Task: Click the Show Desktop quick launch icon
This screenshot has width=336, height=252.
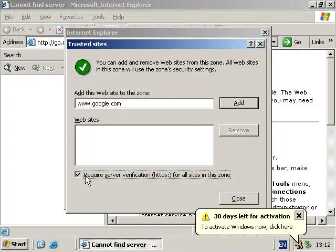Action: pos(41,244)
